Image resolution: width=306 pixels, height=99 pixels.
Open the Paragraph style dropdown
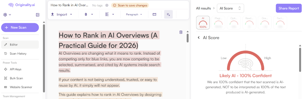pos(134,14)
